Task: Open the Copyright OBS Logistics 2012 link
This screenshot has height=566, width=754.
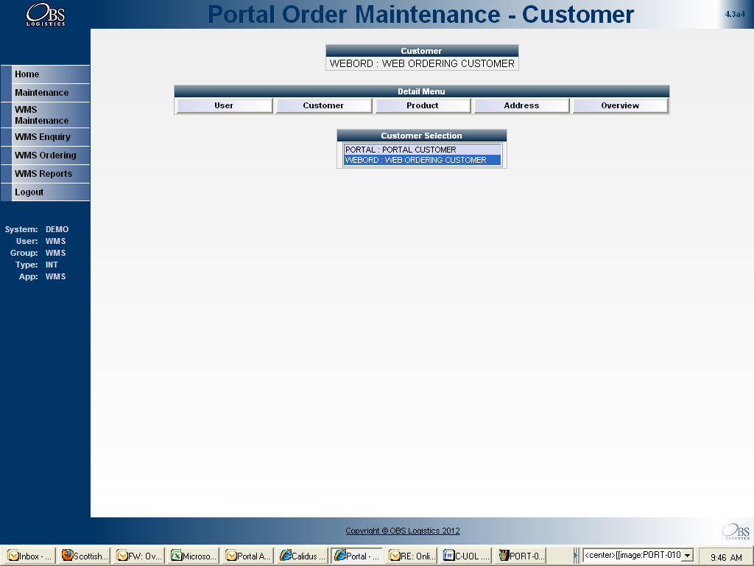Action: tap(403, 531)
